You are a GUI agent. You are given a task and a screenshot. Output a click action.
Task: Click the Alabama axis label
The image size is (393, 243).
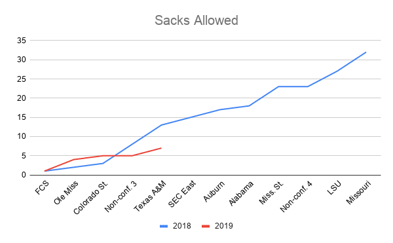[241, 193]
